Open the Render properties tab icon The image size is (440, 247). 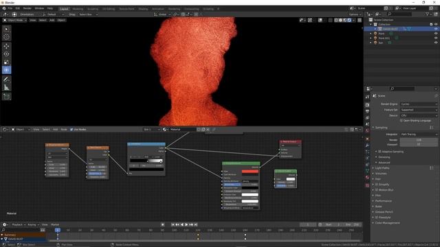point(367,105)
